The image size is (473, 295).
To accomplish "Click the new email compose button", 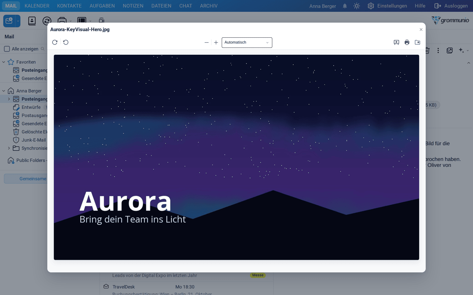I will [9, 21].
